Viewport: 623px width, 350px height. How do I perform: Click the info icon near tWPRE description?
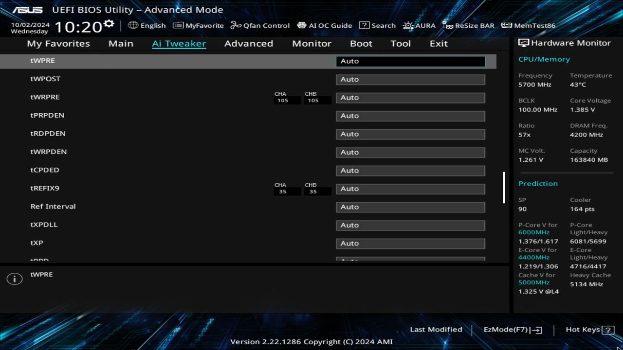point(14,279)
